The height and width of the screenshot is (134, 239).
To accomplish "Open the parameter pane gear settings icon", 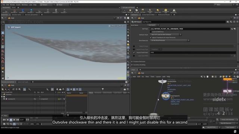I will [228, 22].
